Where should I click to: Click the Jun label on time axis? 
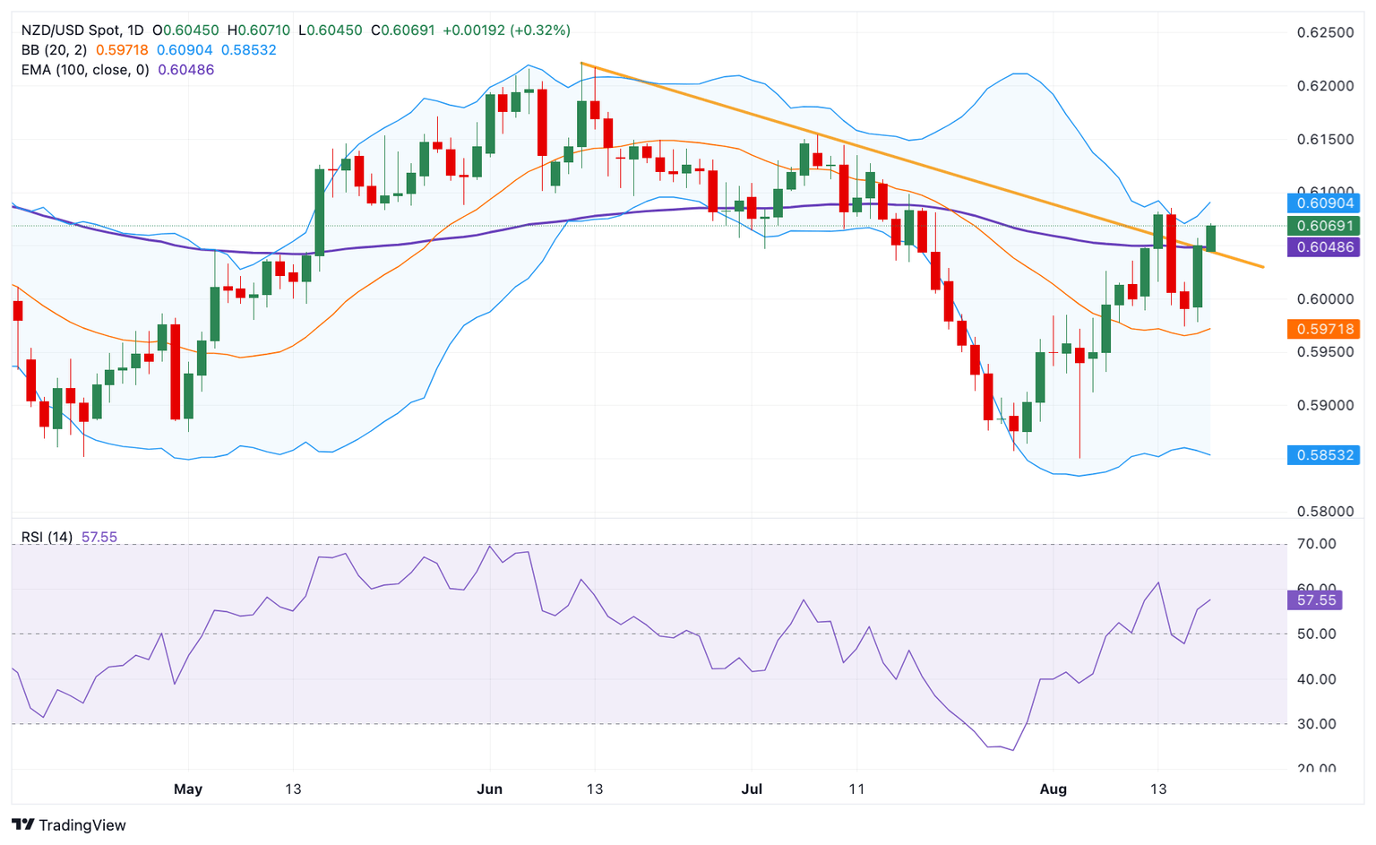point(489,789)
